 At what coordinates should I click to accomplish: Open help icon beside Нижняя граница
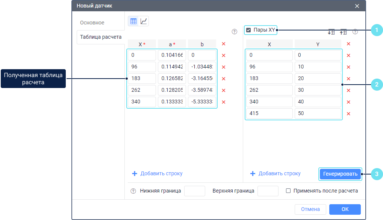[x=133, y=191]
